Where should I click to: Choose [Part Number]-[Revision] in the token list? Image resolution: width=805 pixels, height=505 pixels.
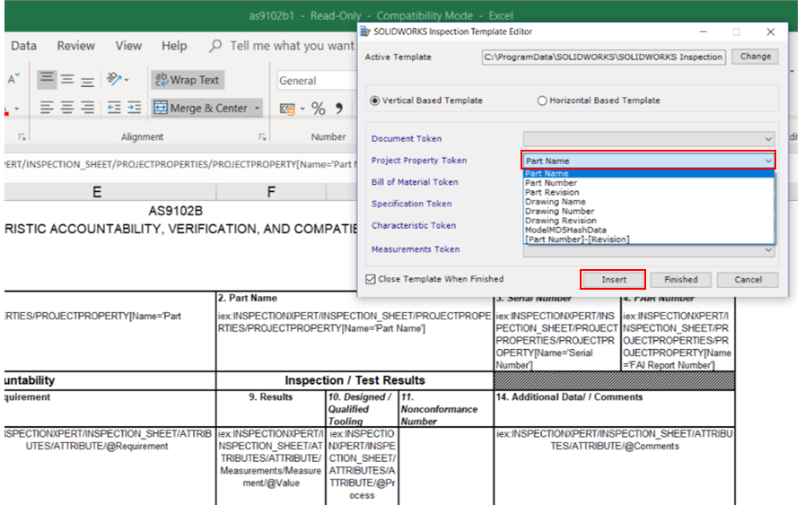tap(649, 239)
